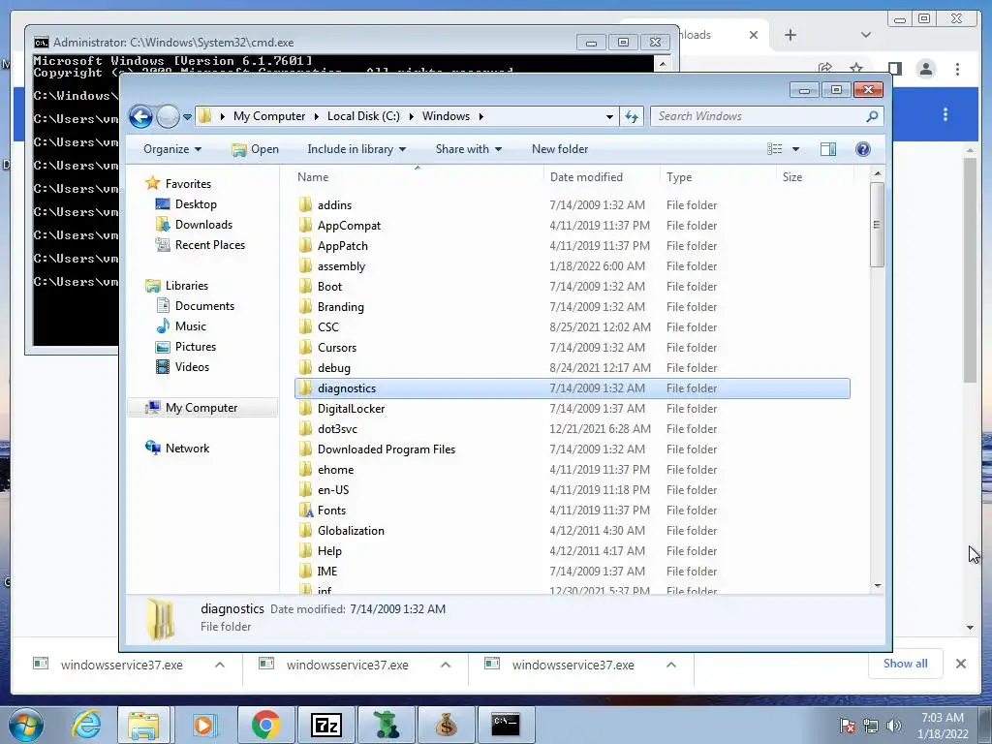Click Chrome share page icon
This screenshot has height=744, width=992.
825,69
